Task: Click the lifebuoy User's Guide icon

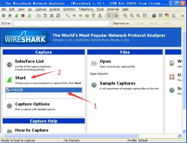Action: coord(172,77)
